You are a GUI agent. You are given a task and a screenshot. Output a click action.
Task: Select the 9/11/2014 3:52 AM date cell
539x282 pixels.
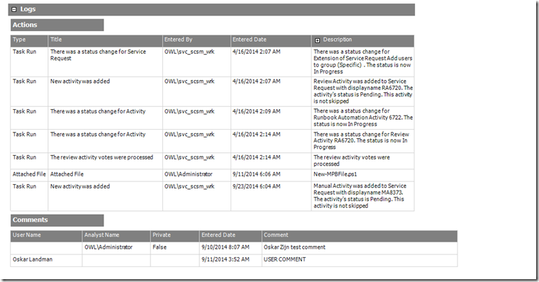[x=230, y=260]
